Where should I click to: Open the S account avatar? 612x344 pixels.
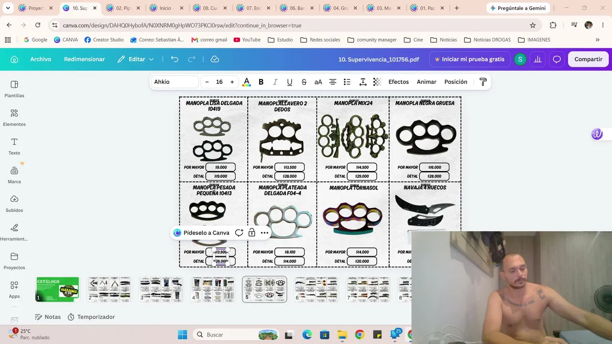(520, 59)
